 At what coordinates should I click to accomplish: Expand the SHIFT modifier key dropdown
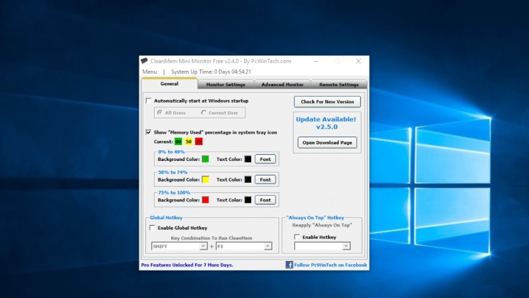coord(203,246)
